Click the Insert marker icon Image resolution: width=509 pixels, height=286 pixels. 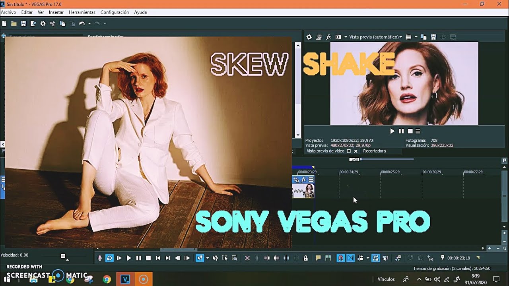pyautogui.click(x=318, y=258)
